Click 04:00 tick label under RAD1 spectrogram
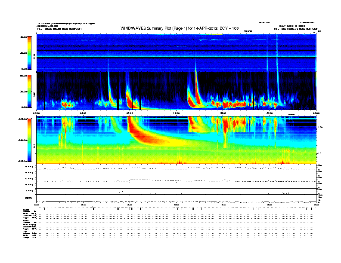 point(83,113)
